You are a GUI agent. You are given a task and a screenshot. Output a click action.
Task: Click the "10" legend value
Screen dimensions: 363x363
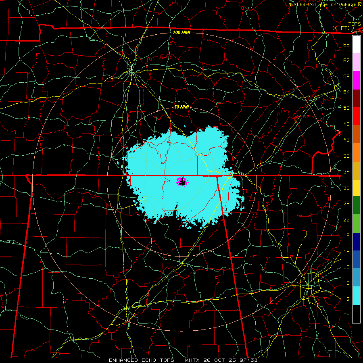point(346,267)
